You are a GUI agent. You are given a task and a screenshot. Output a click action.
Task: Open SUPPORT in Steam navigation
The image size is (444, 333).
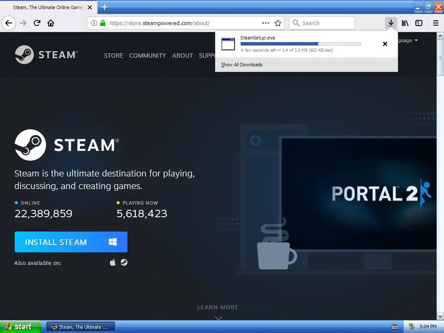[207, 55]
